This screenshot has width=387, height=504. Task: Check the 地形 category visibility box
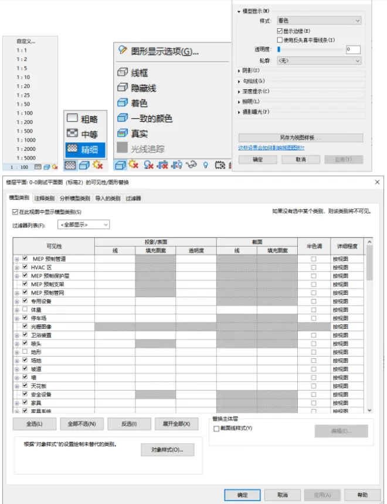[25, 352]
